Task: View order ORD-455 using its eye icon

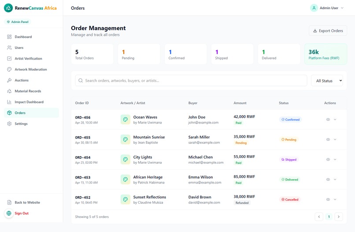Action: 328,139
